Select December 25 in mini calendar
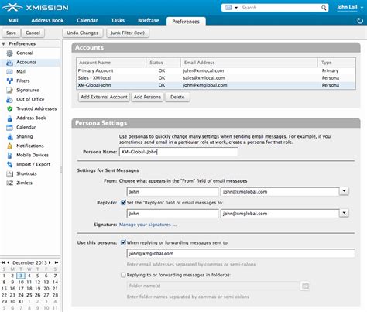The height and width of the screenshot is (312, 367). pyautogui.click(x=29, y=295)
